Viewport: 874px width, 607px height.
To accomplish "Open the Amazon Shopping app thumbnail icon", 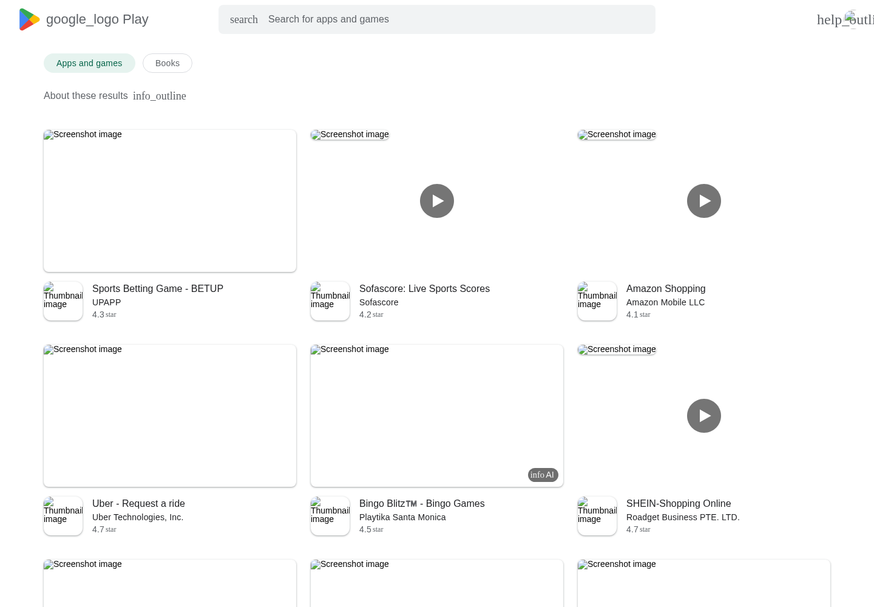I will point(597,301).
